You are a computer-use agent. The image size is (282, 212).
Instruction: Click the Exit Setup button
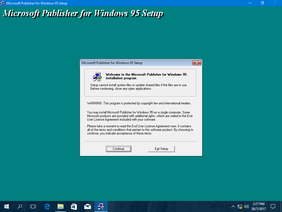pos(161,149)
